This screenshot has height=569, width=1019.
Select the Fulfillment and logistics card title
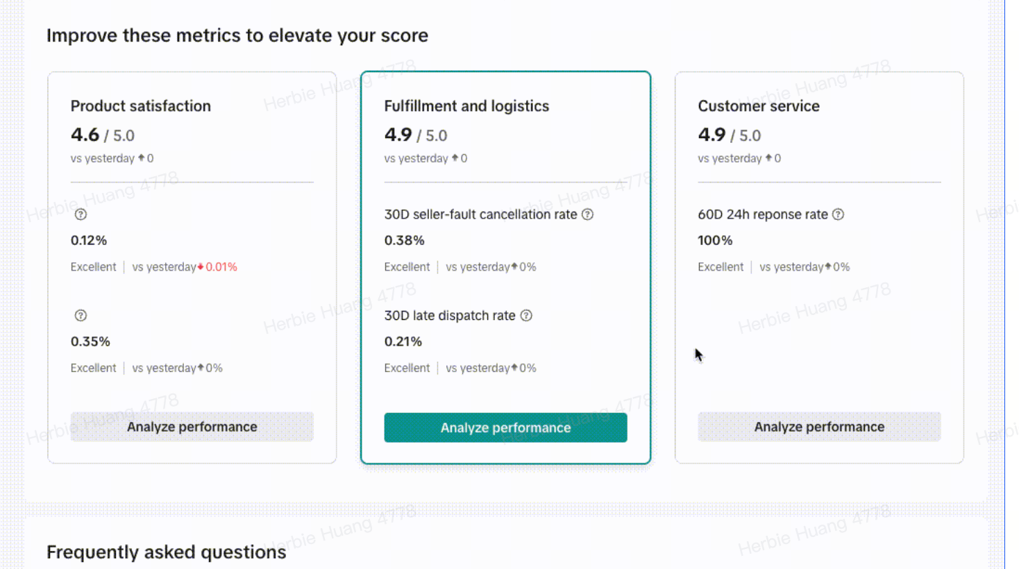click(x=466, y=106)
